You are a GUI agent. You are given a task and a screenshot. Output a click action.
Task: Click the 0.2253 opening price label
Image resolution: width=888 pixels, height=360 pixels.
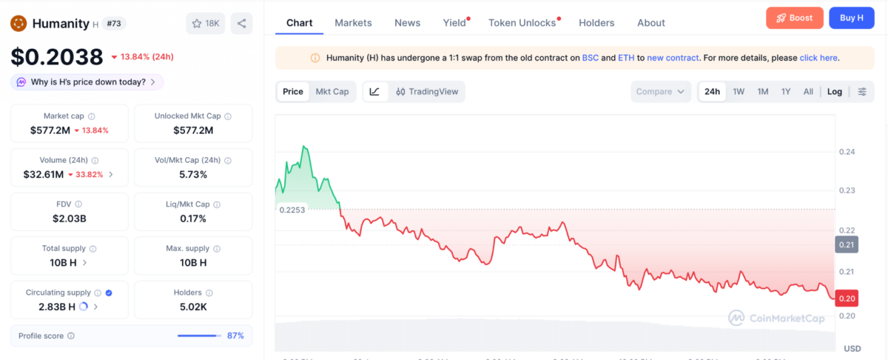point(292,210)
